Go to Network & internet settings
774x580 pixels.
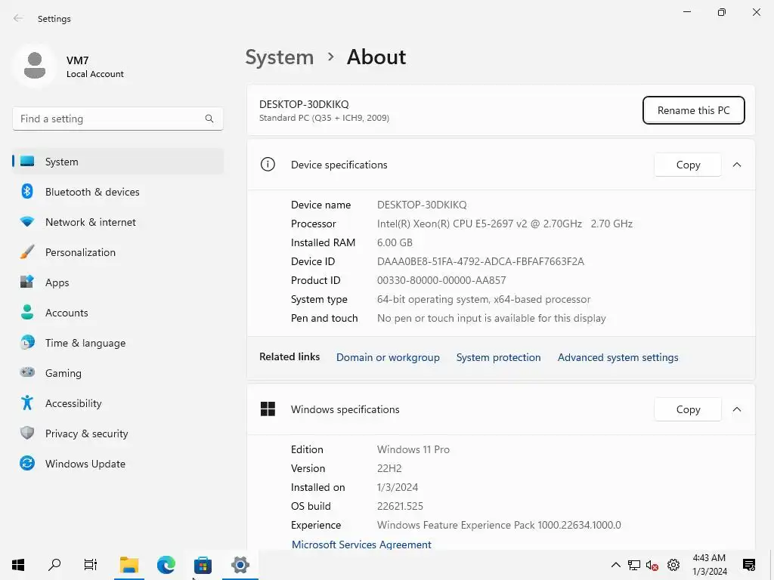point(118,222)
